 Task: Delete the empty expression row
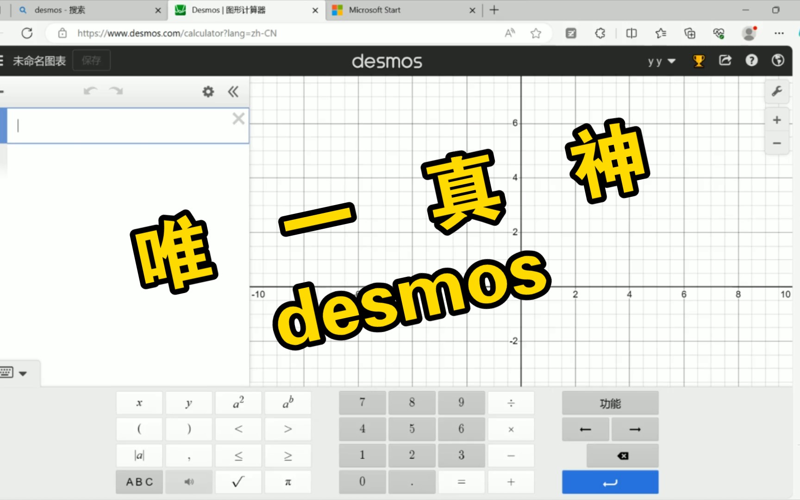tap(238, 119)
